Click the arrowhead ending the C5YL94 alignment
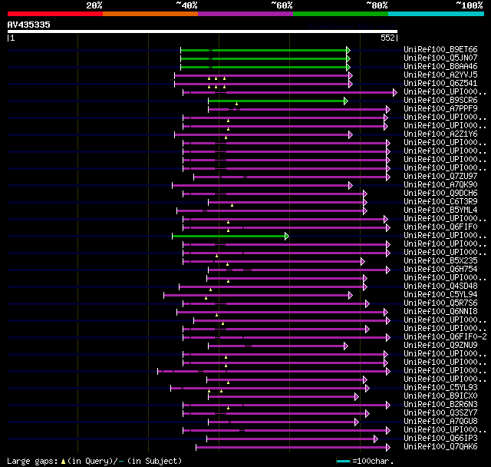Image resolution: width=491 pixels, height=467 pixels. click(351, 296)
